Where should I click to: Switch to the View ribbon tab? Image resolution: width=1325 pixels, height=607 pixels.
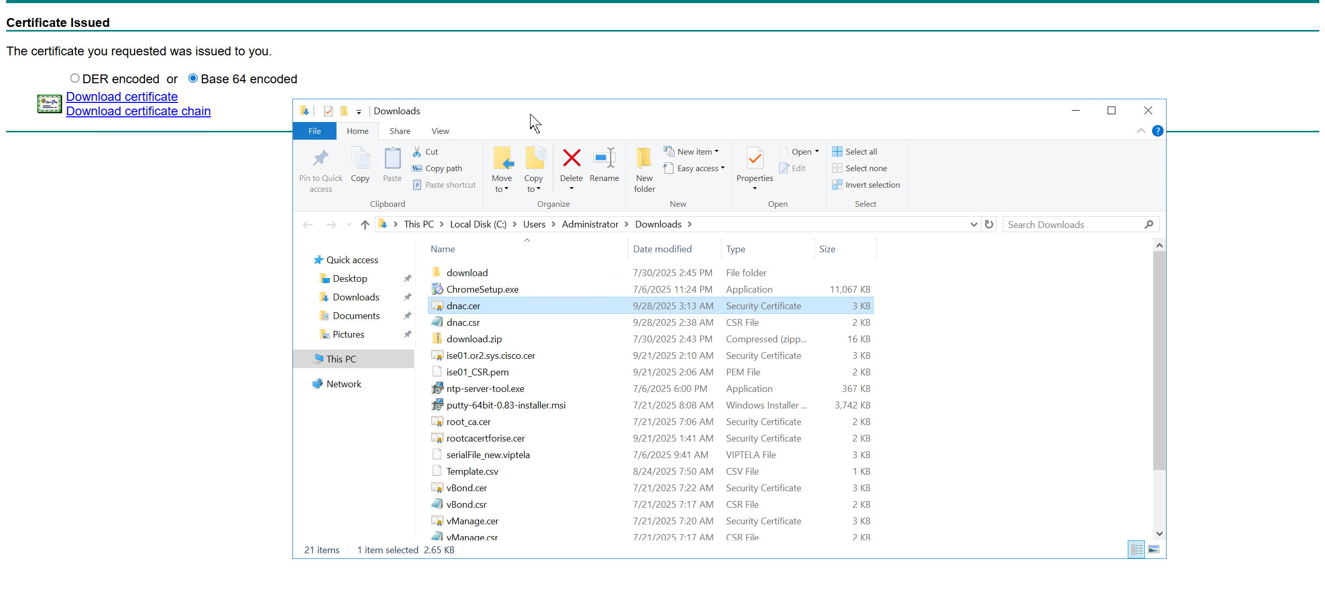440,131
